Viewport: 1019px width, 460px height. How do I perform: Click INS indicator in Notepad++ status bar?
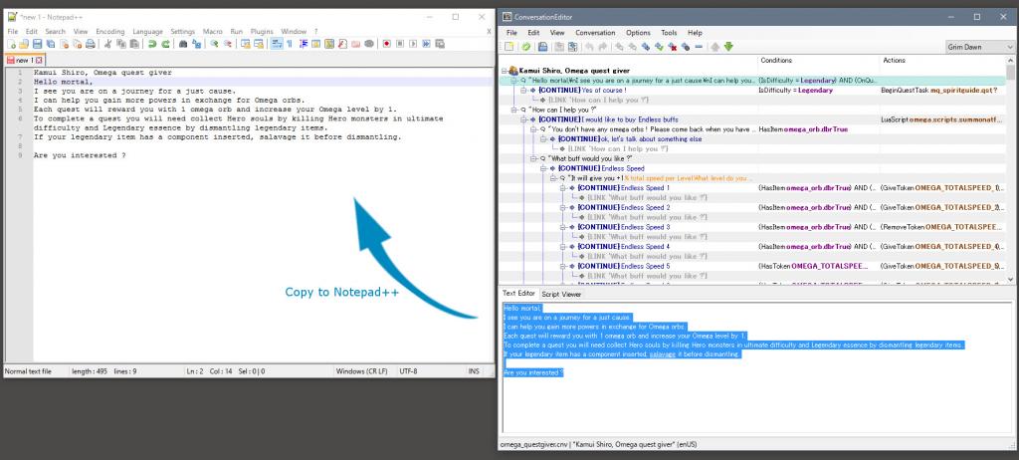(x=473, y=371)
